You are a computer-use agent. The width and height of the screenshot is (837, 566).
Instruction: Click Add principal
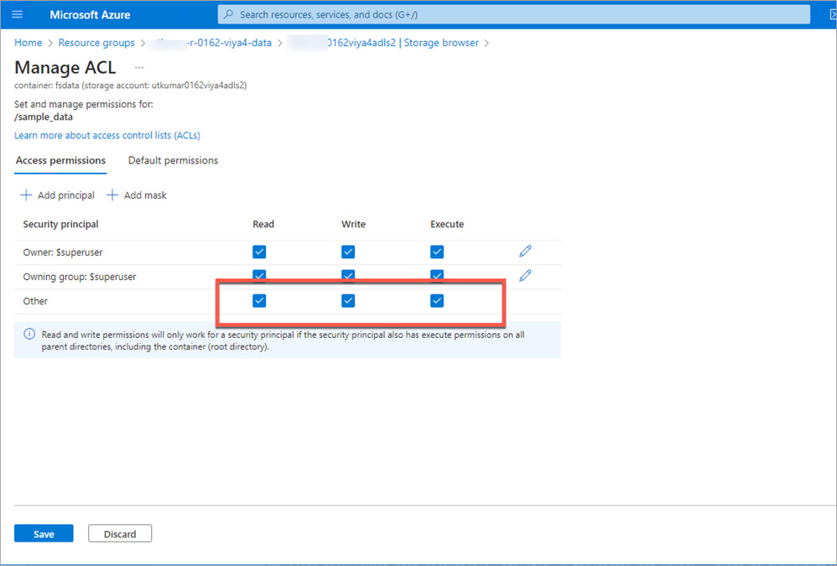click(x=57, y=195)
